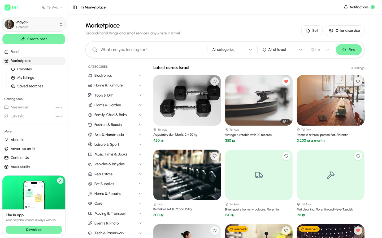Open the All categories dropdown
The height and width of the screenshot is (238, 382).
[x=232, y=50]
